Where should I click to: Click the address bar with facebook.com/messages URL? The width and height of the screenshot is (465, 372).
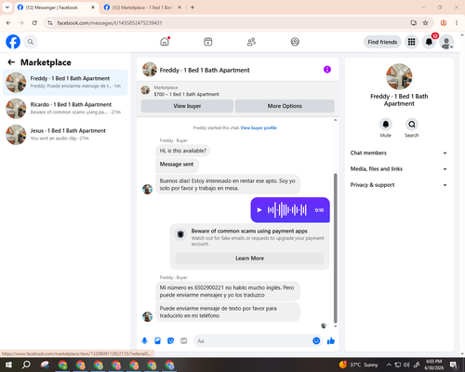pos(230,23)
